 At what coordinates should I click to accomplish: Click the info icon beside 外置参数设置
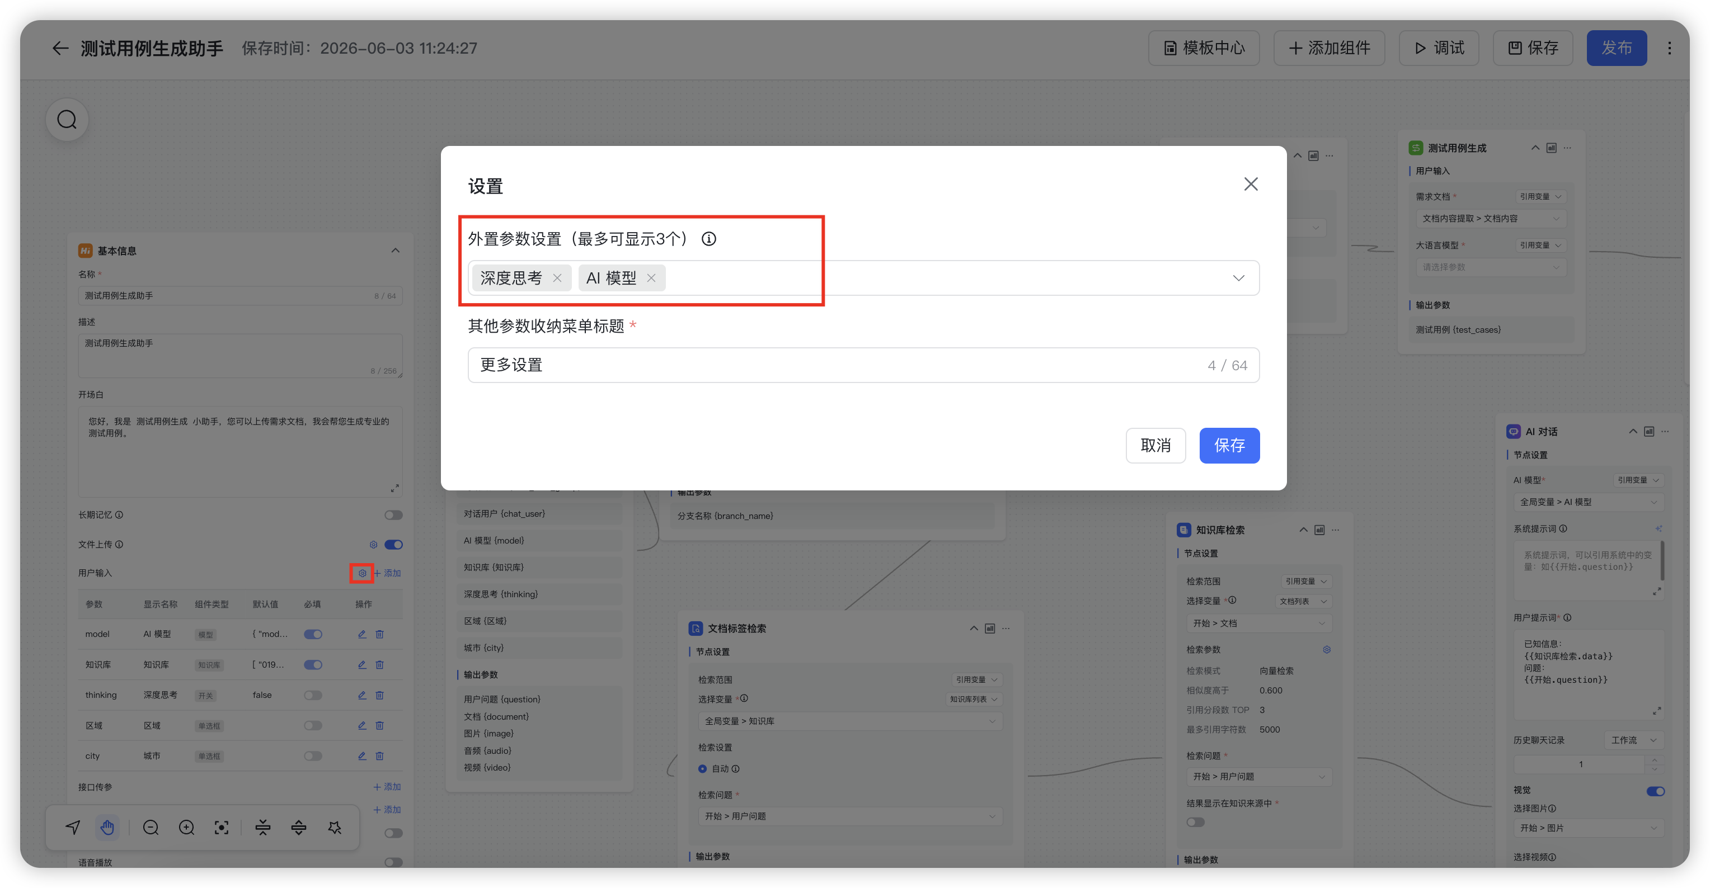(x=709, y=239)
